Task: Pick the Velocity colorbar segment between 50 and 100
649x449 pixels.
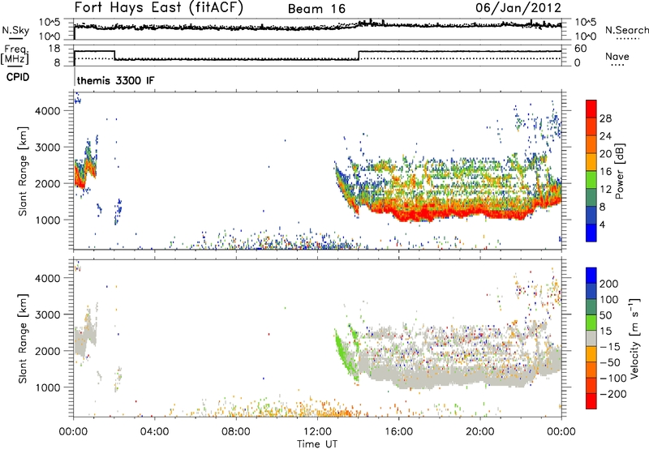Action: pos(591,307)
